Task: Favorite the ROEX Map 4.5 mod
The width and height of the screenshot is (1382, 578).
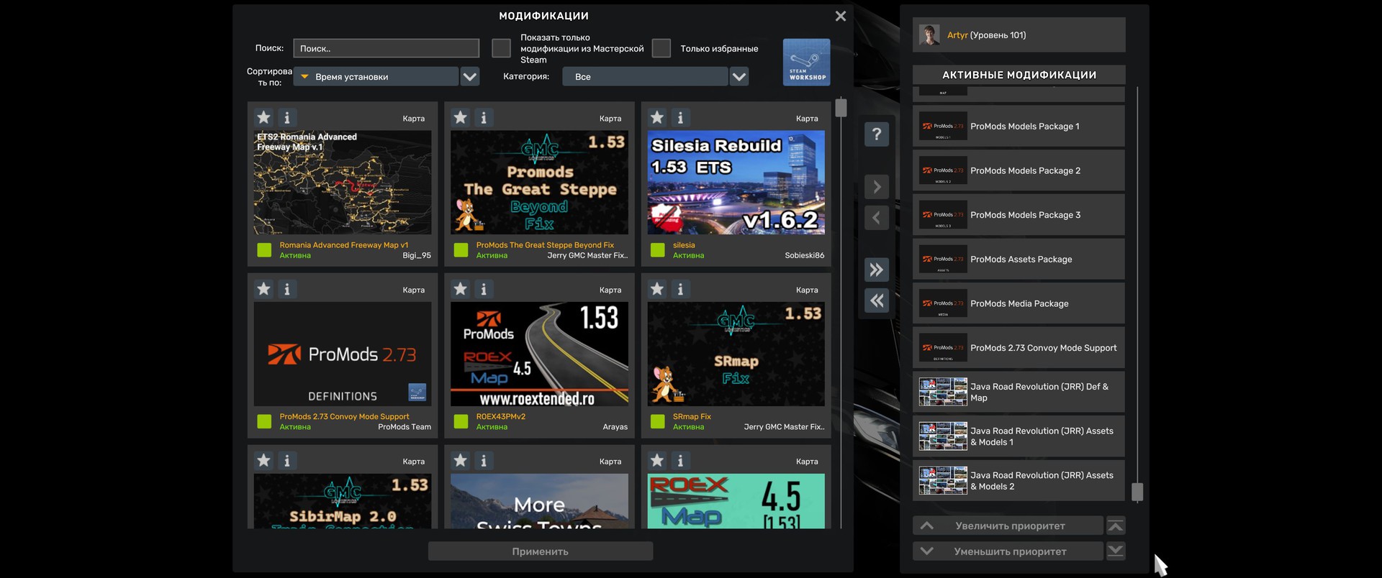Action: [x=657, y=460]
